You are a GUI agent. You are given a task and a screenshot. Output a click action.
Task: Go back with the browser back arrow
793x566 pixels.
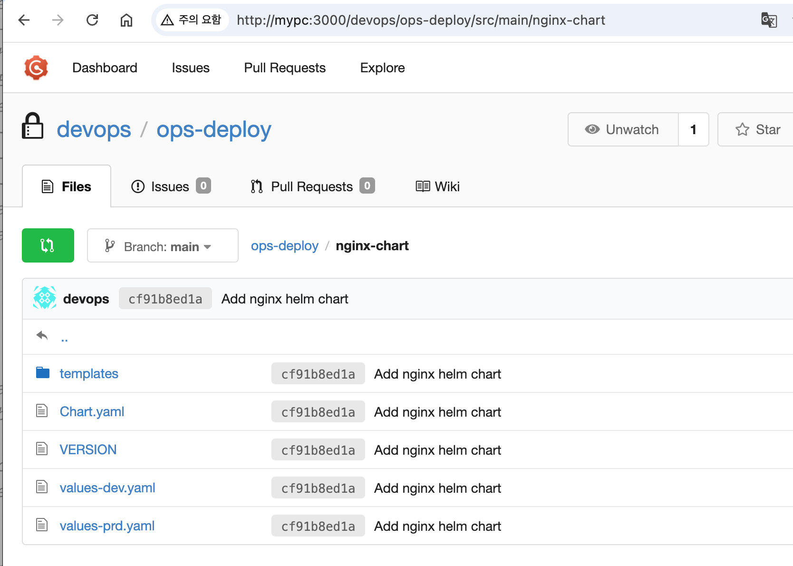(x=24, y=20)
